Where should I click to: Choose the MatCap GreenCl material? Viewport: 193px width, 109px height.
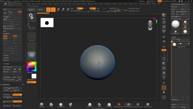[138, 105]
